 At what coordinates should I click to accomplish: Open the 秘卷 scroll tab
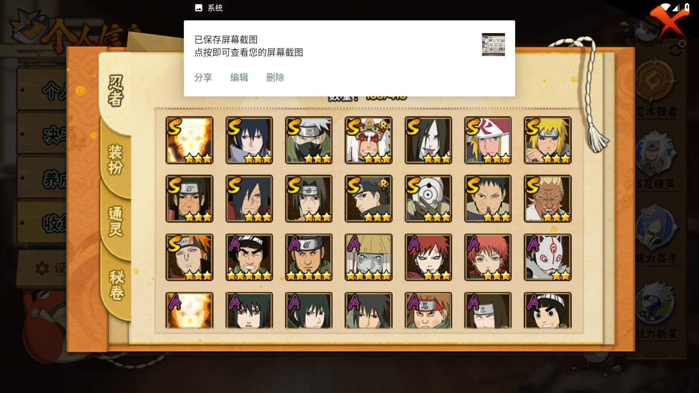click(116, 285)
